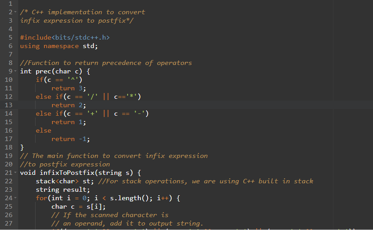373x230 pixels.
Task: Click line number 5 in the gutter
Action: click(x=10, y=37)
